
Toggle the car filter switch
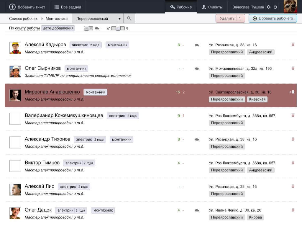tap(88, 28)
